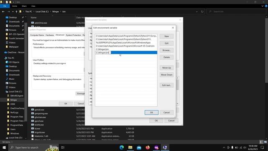
Task: Select Wallpaper folder in sidebar
Action: [14, 47]
